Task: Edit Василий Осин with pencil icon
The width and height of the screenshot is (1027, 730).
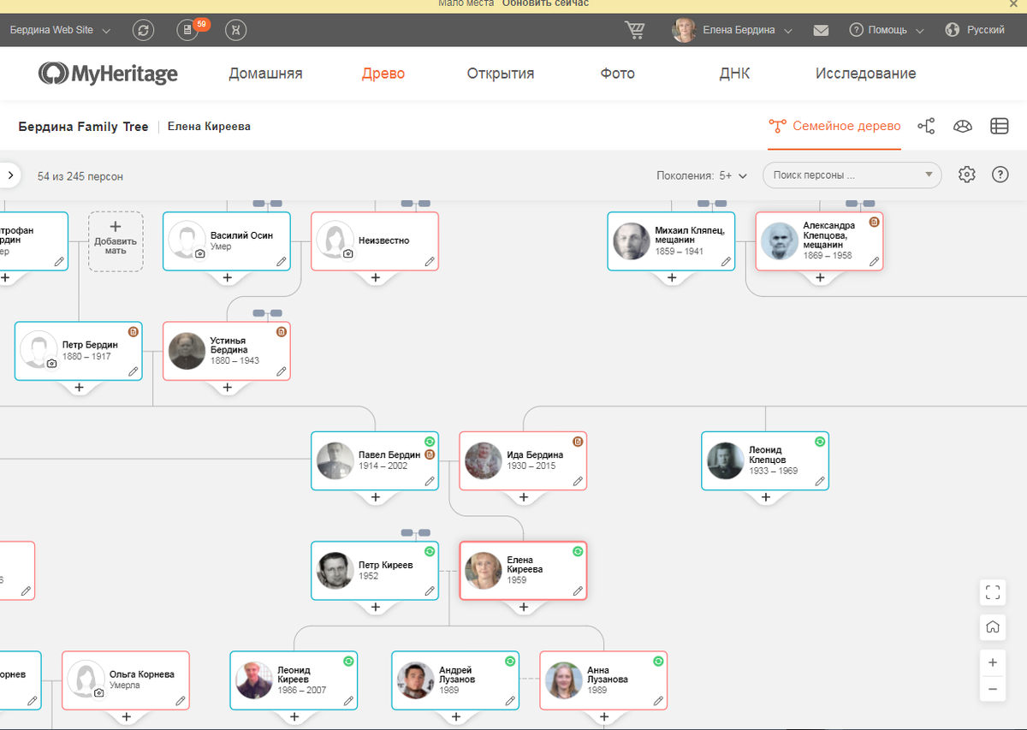Action: pos(282,262)
